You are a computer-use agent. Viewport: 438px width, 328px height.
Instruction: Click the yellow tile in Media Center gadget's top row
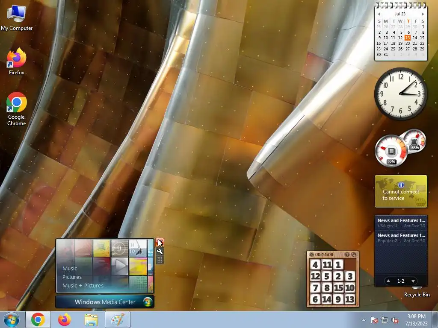click(x=101, y=248)
